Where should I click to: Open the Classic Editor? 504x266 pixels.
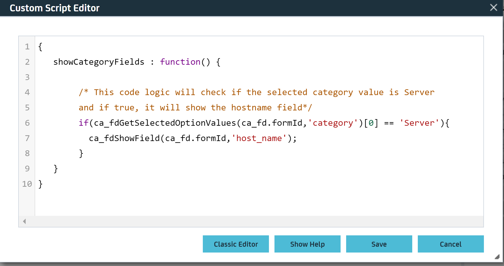[236, 244]
